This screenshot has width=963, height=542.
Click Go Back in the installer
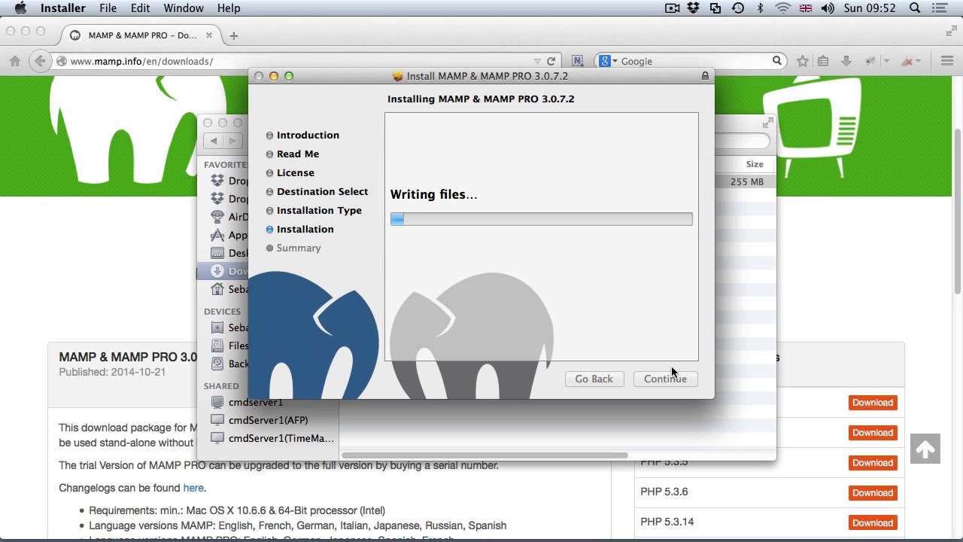[594, 379]
